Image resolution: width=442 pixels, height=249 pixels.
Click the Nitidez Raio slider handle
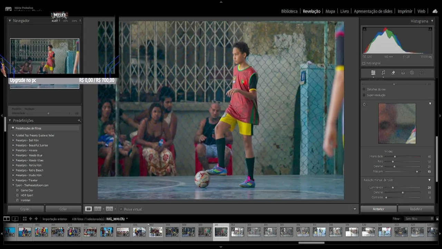point(393,162)
